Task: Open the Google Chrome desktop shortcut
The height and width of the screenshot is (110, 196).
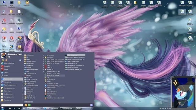Action: pyautogui.click(x=19, y=39)
